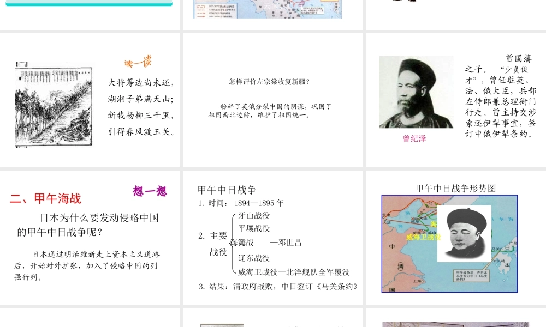Click the landscape ink drawing image
Viewport: 546px width, 327px height.
click(54, 105)
